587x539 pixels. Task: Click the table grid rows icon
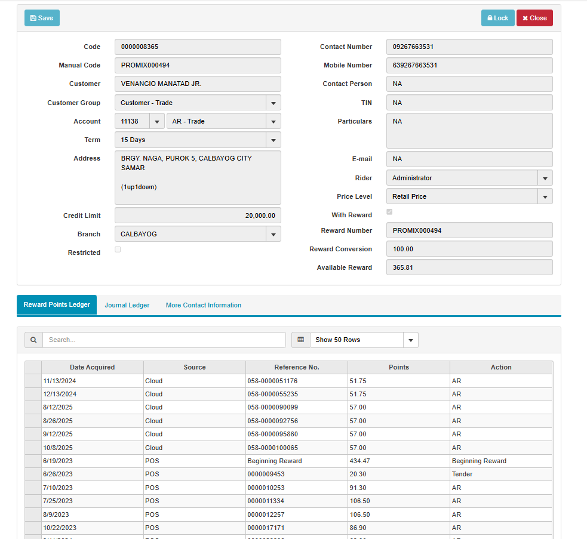tap(301, 340)
